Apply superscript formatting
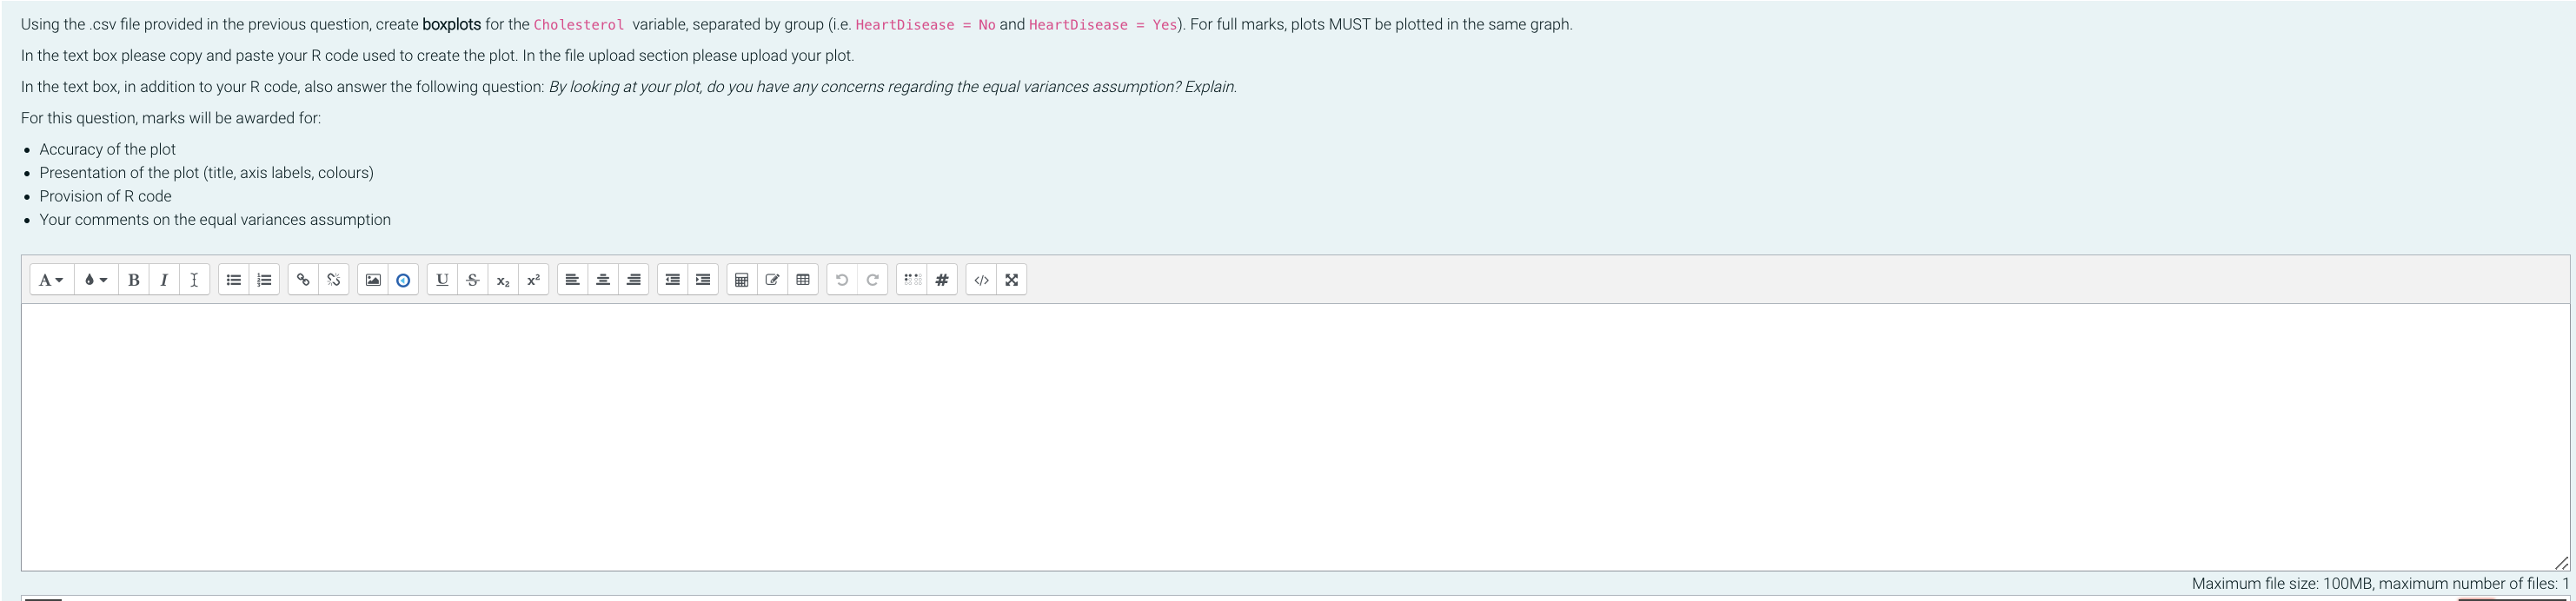The height and width of the screenshot is (601, 2576). (534, 280)
